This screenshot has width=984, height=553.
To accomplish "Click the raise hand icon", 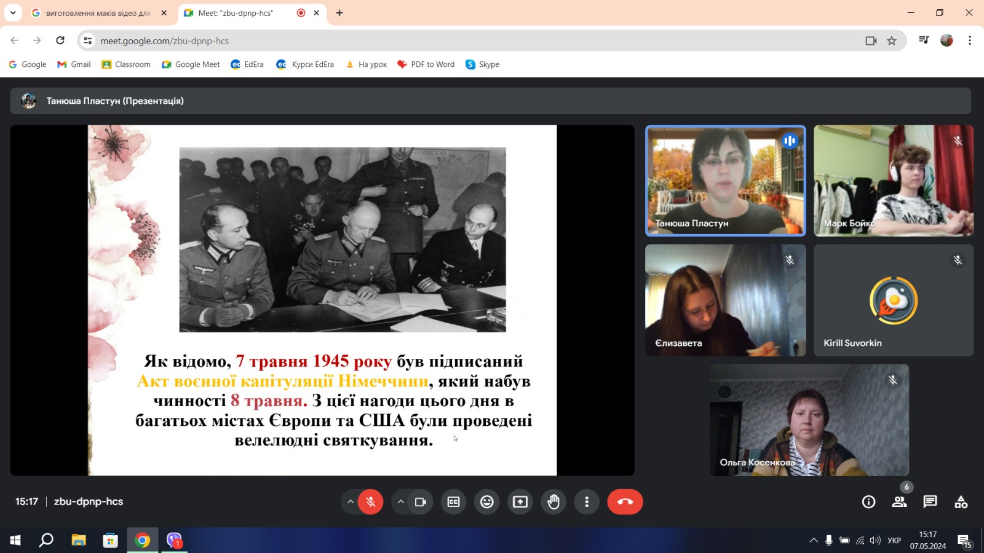I will coord(553,502).
